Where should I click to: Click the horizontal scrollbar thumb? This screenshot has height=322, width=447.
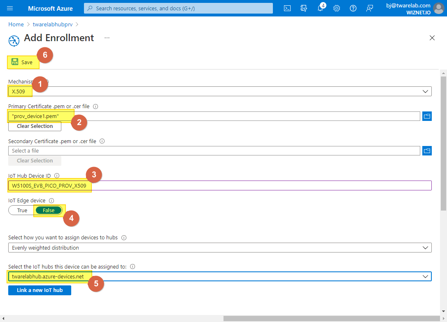tap(331, 318)
